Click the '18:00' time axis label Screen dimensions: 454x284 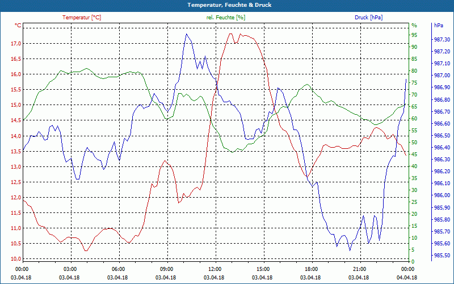click(311, 269)
